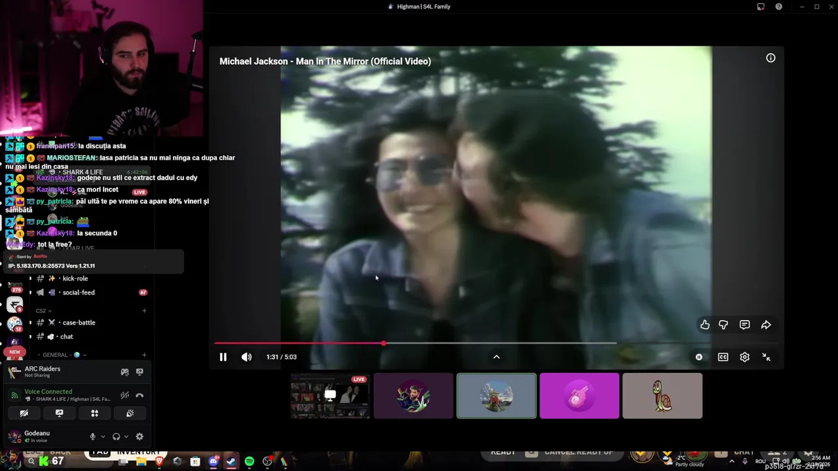Share the video via arrow icon

[x=766, y=324]
